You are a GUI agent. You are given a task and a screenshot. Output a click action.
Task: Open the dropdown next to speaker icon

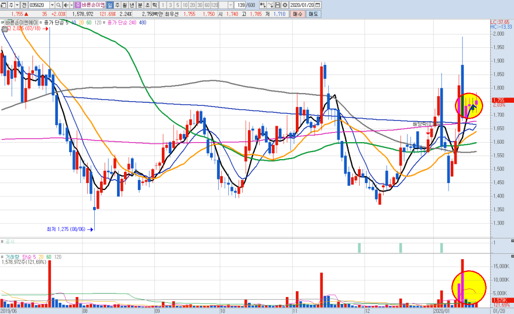point(71,5)
